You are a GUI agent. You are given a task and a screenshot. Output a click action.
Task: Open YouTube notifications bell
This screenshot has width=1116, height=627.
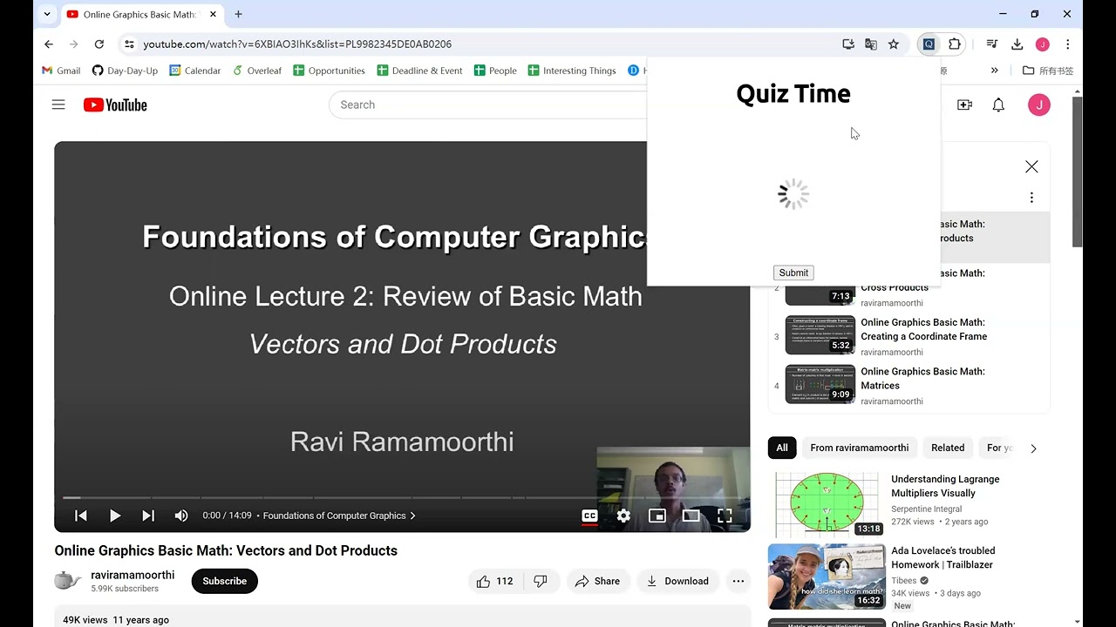click(x=998, y=104)
